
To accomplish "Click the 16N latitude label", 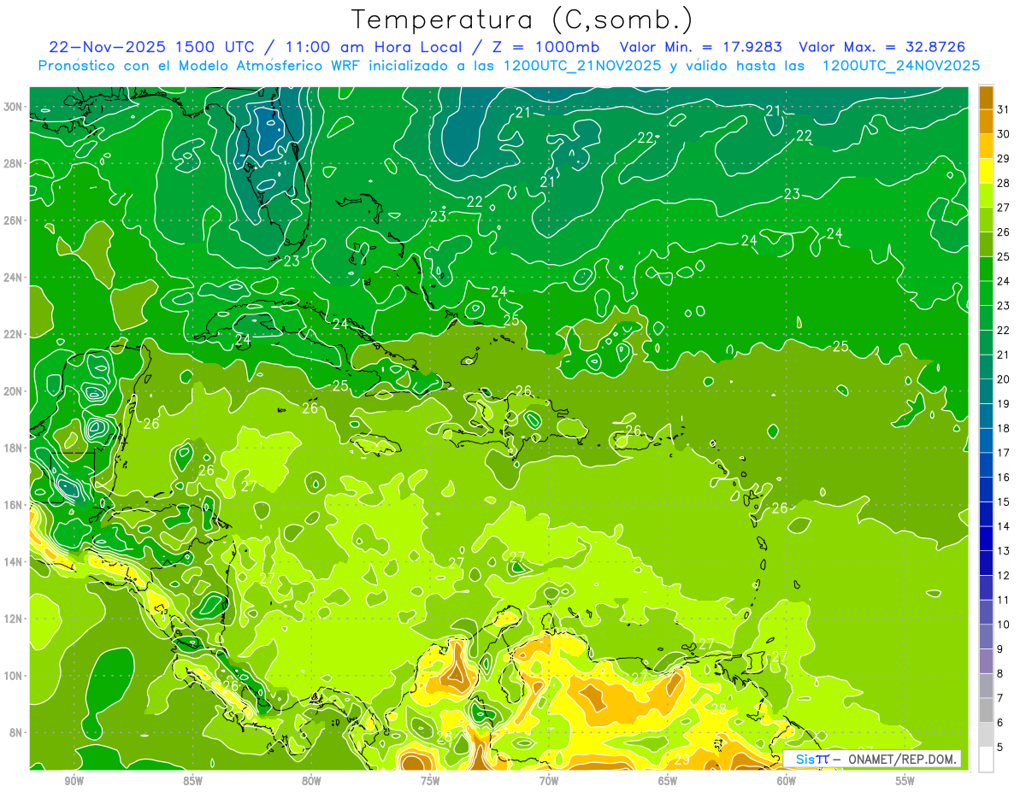I will click(x=13, y=505).
